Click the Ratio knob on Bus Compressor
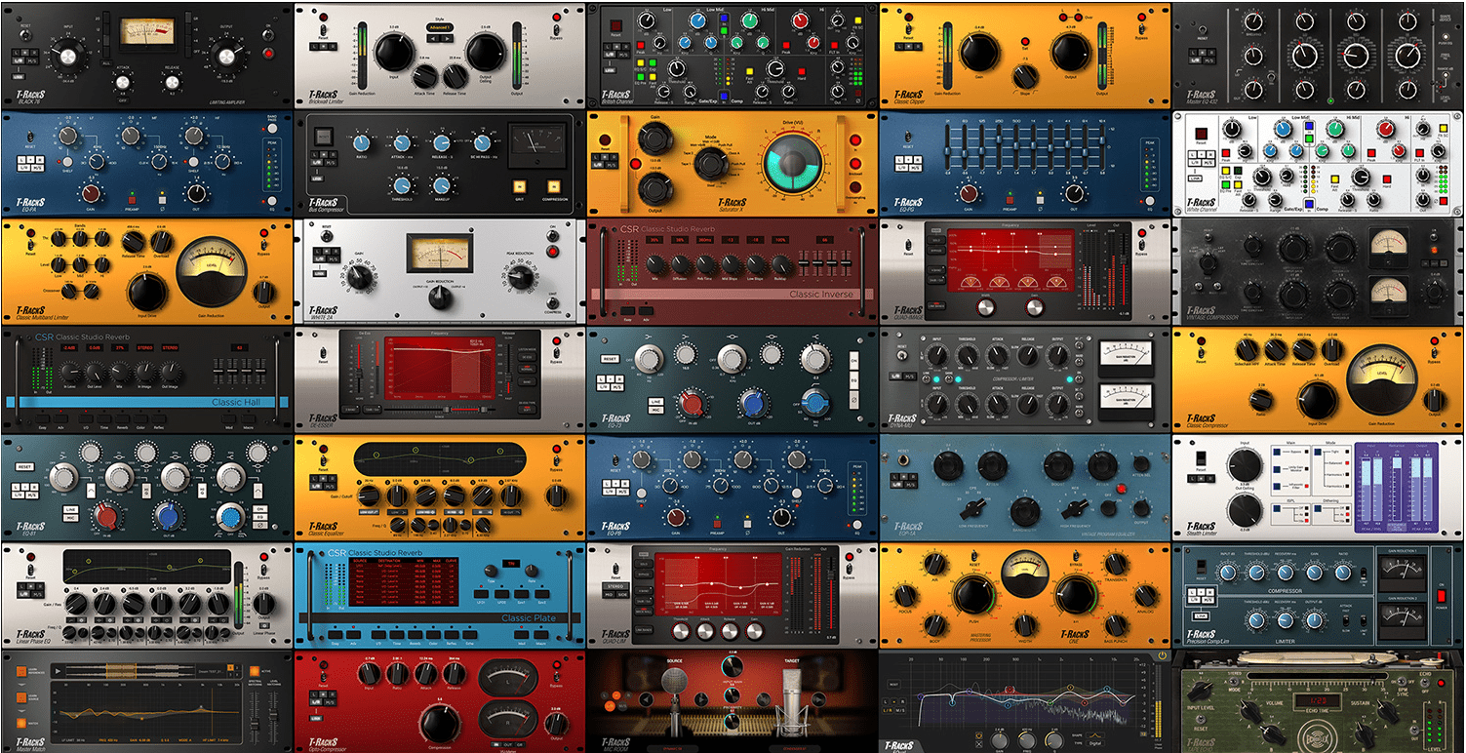This screenshot has width=1466, height=753. pyautogui.click(x=361, y=144)
